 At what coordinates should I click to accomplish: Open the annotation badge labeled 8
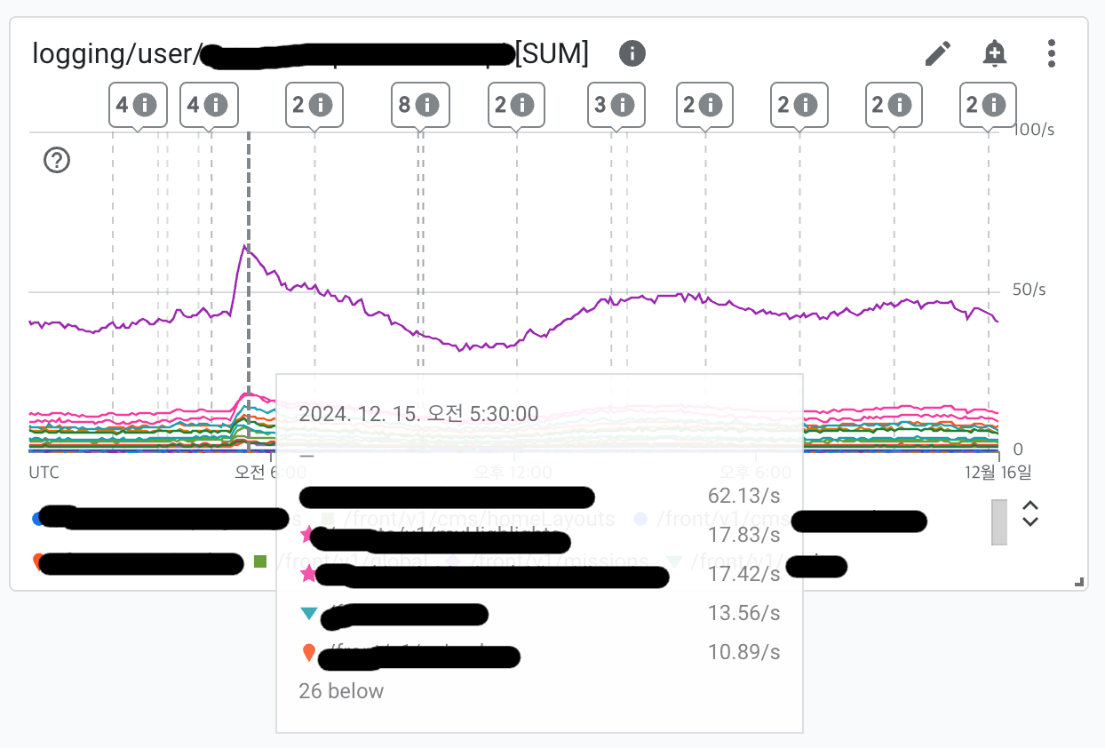(420, 106)
